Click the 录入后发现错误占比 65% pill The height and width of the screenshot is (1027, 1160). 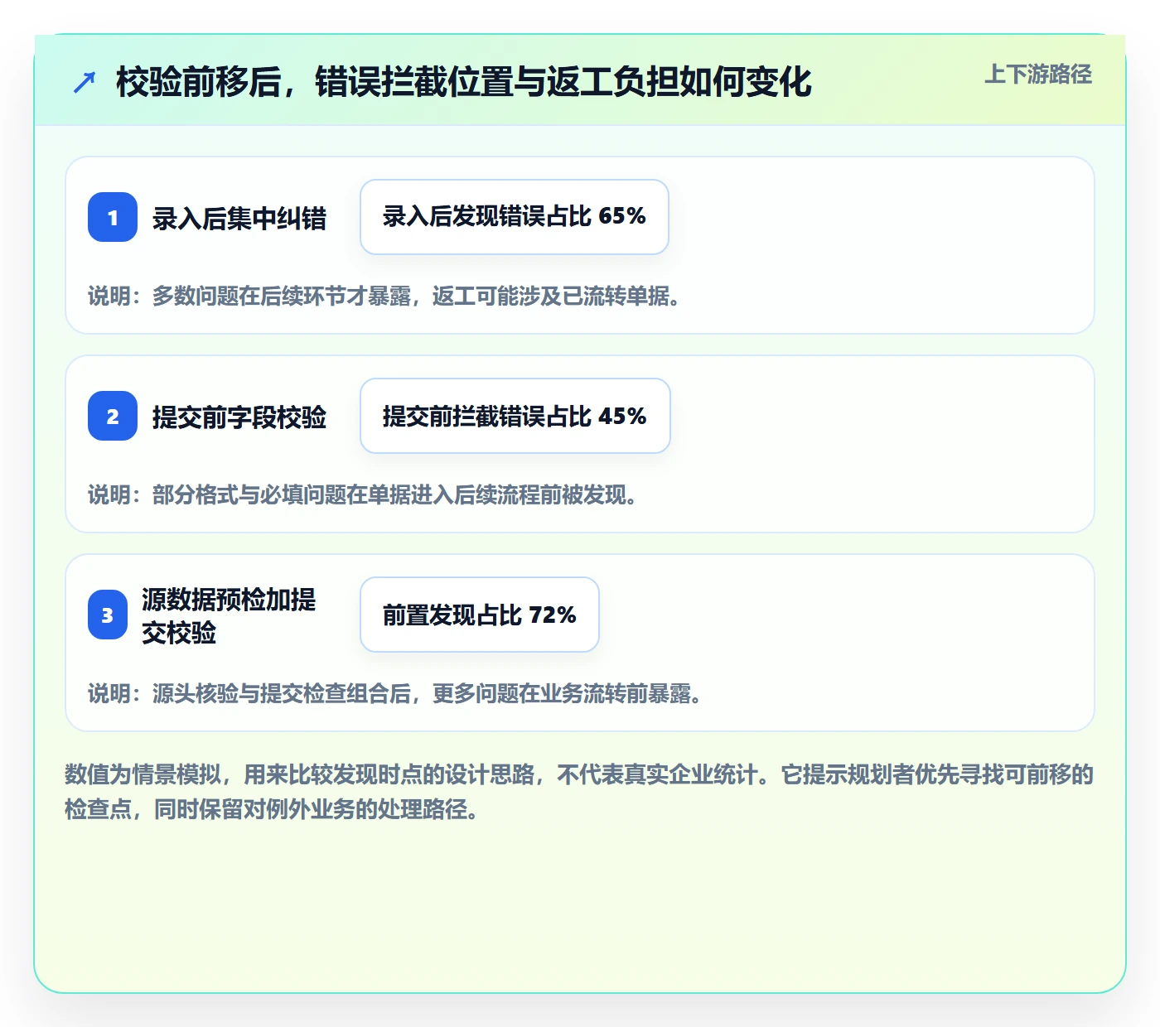515,217
